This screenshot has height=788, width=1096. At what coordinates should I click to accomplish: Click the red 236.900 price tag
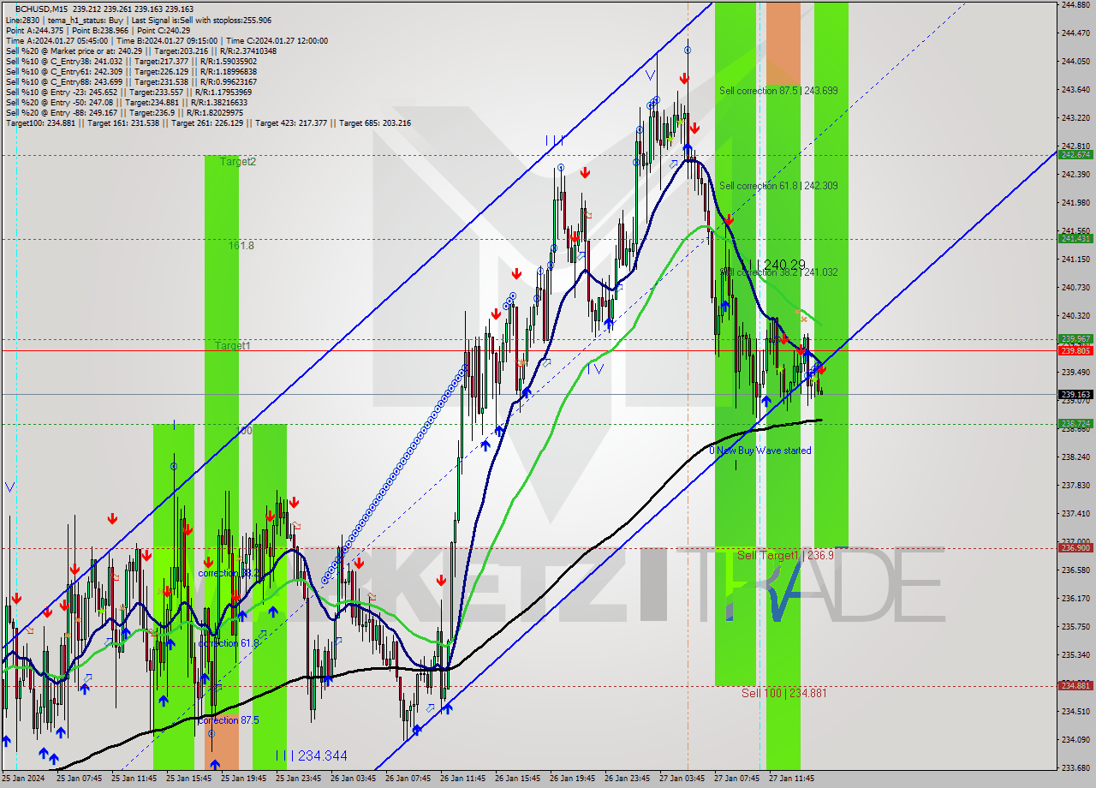[1075, 547]
